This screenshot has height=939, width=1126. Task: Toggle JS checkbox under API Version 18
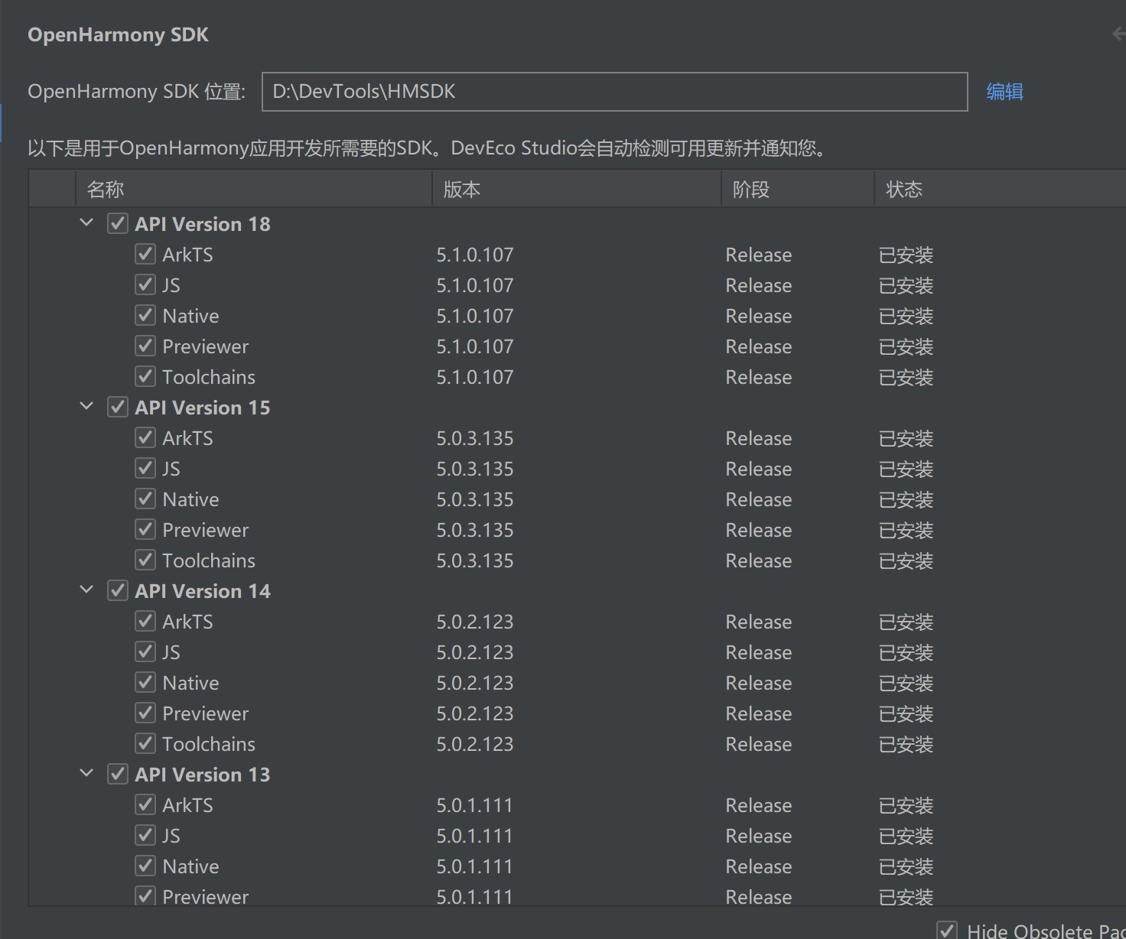tap(145, 284)
